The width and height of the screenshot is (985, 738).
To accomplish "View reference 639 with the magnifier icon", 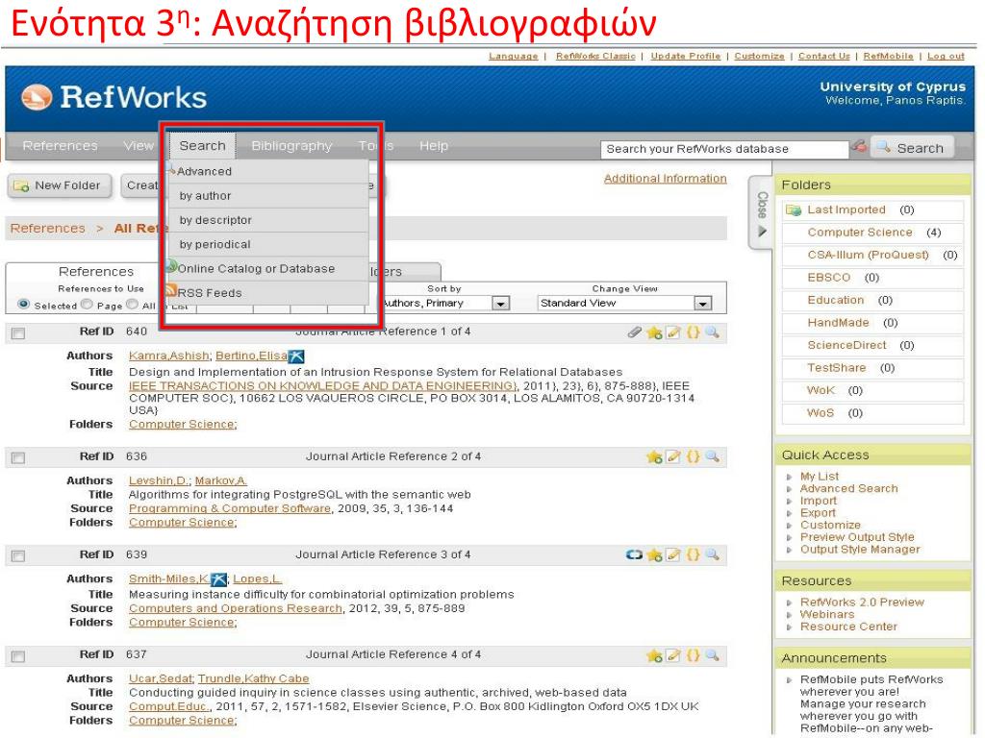I will click(712, 554).
